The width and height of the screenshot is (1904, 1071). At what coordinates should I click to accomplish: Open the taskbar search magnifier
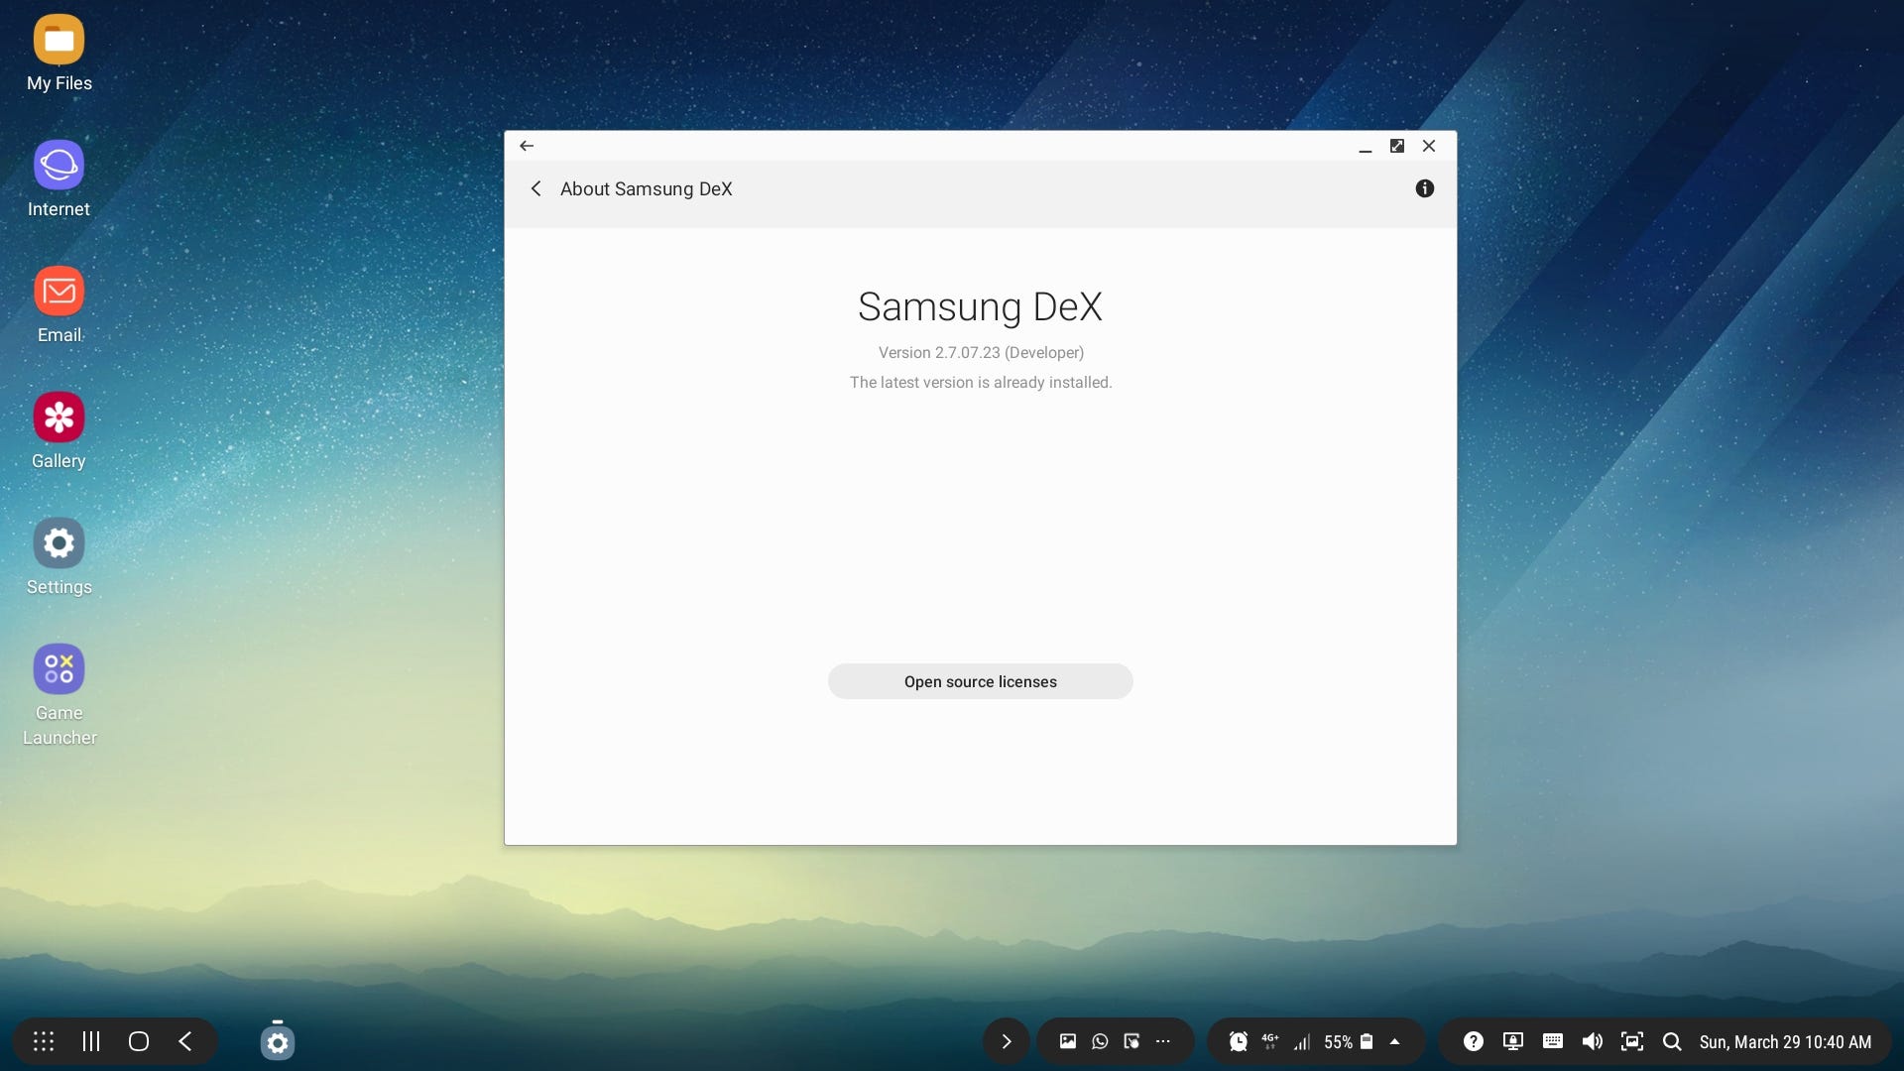coord(1672,1041)
